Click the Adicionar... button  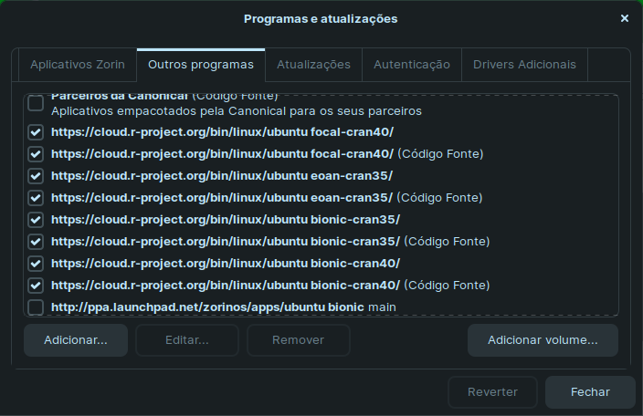pyautogui.click(x=76, y=340)
